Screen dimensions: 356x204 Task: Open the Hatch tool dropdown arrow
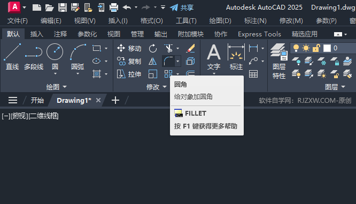[106, 74]
